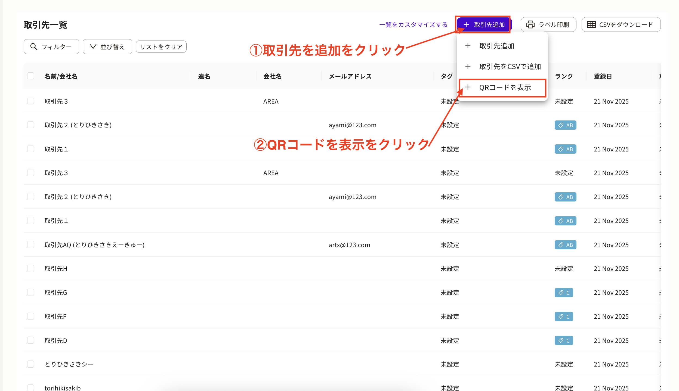
Task: Click the table icon on CSVをダウンロード
Action: coord(591,24)
